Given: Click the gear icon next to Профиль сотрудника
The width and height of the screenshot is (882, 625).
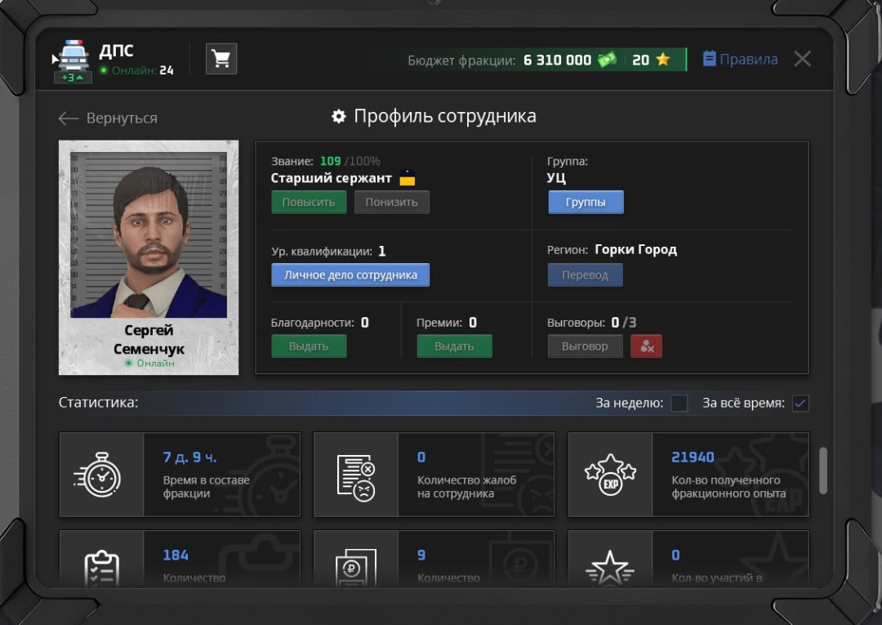Looking at the screenshot, I should coord(339,117).
